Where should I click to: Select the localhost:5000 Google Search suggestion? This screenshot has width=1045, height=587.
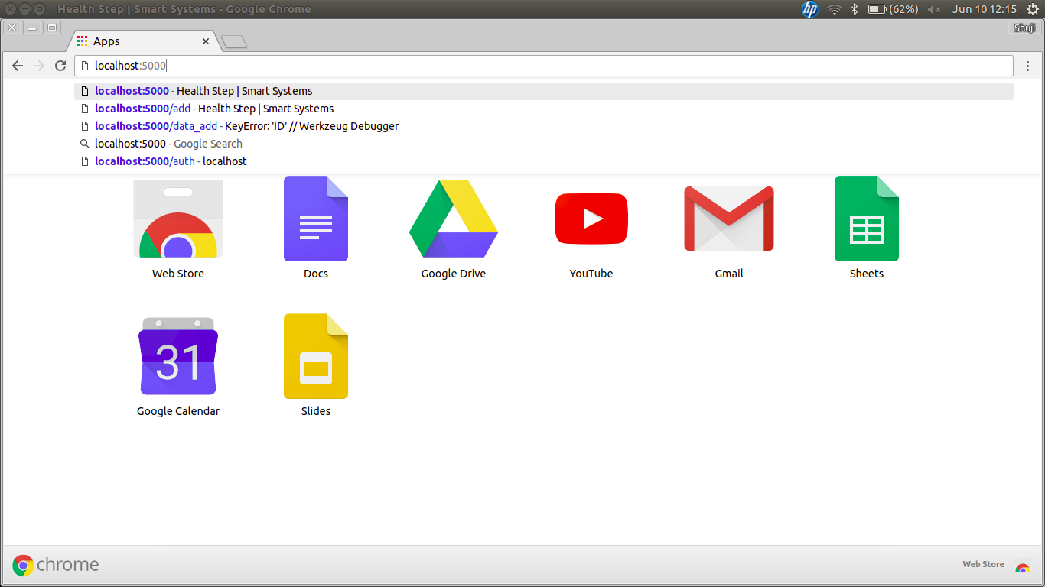(543, 144)
